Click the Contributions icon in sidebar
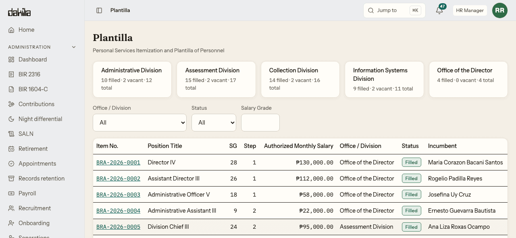This screenshot has width=516, height=238. [x=11, y=104]
